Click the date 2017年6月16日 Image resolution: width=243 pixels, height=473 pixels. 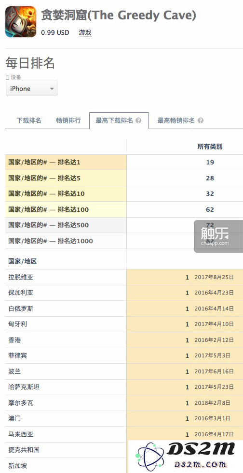214,371
